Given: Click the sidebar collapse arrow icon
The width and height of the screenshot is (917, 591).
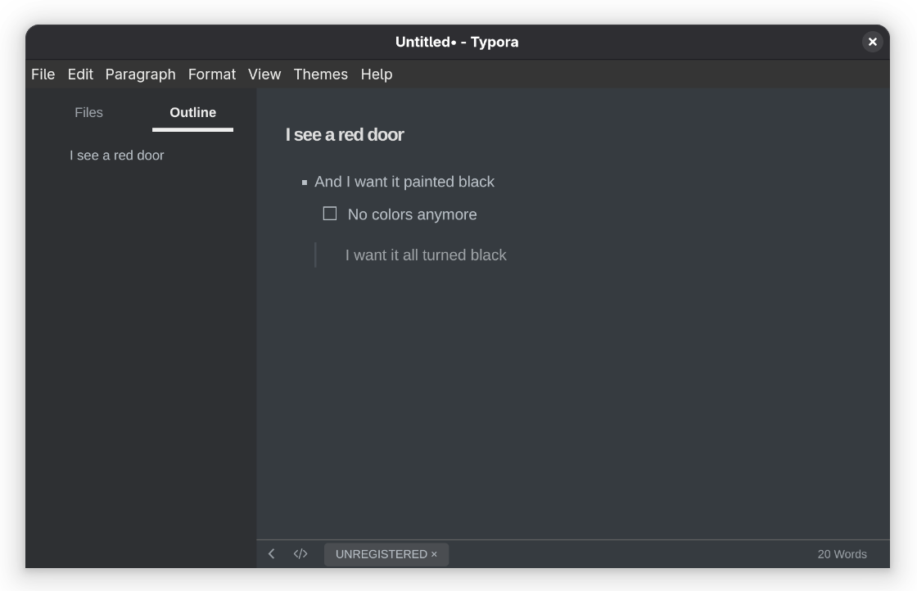Looking at the screenshot, I should (x=271, y=554).
